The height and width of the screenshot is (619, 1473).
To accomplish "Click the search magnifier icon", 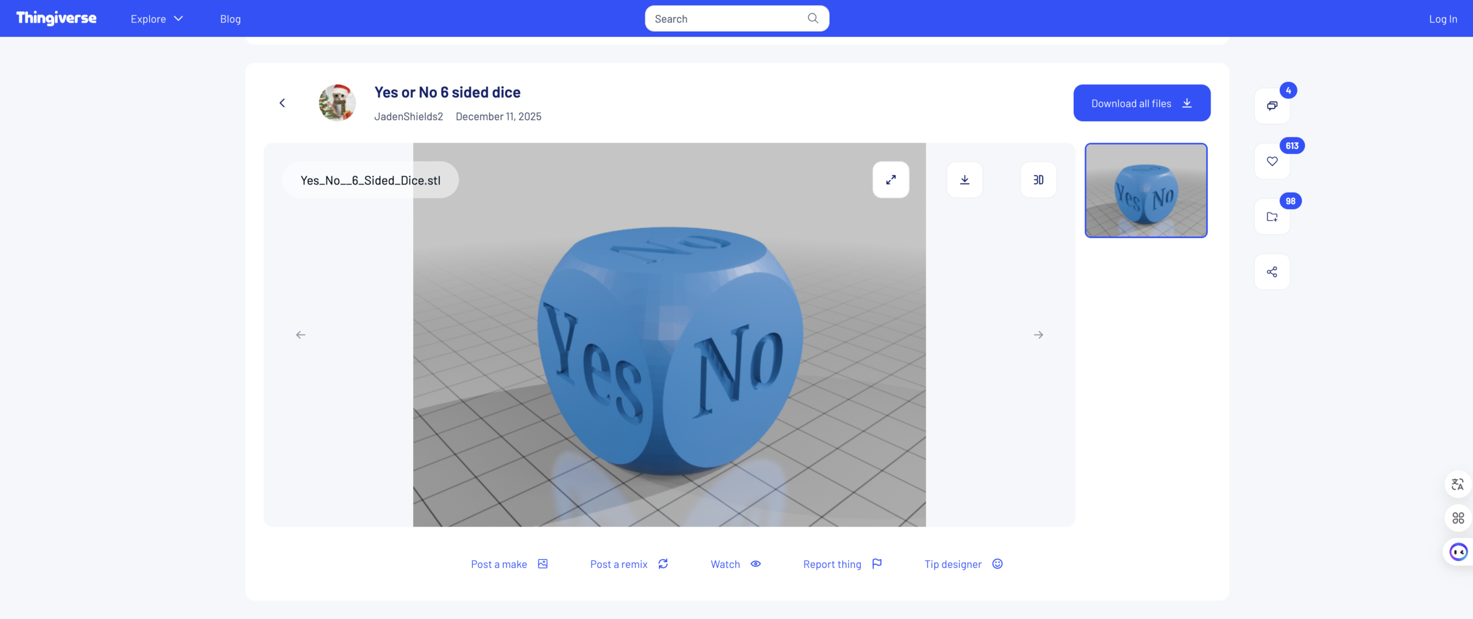I will point(812,18).
